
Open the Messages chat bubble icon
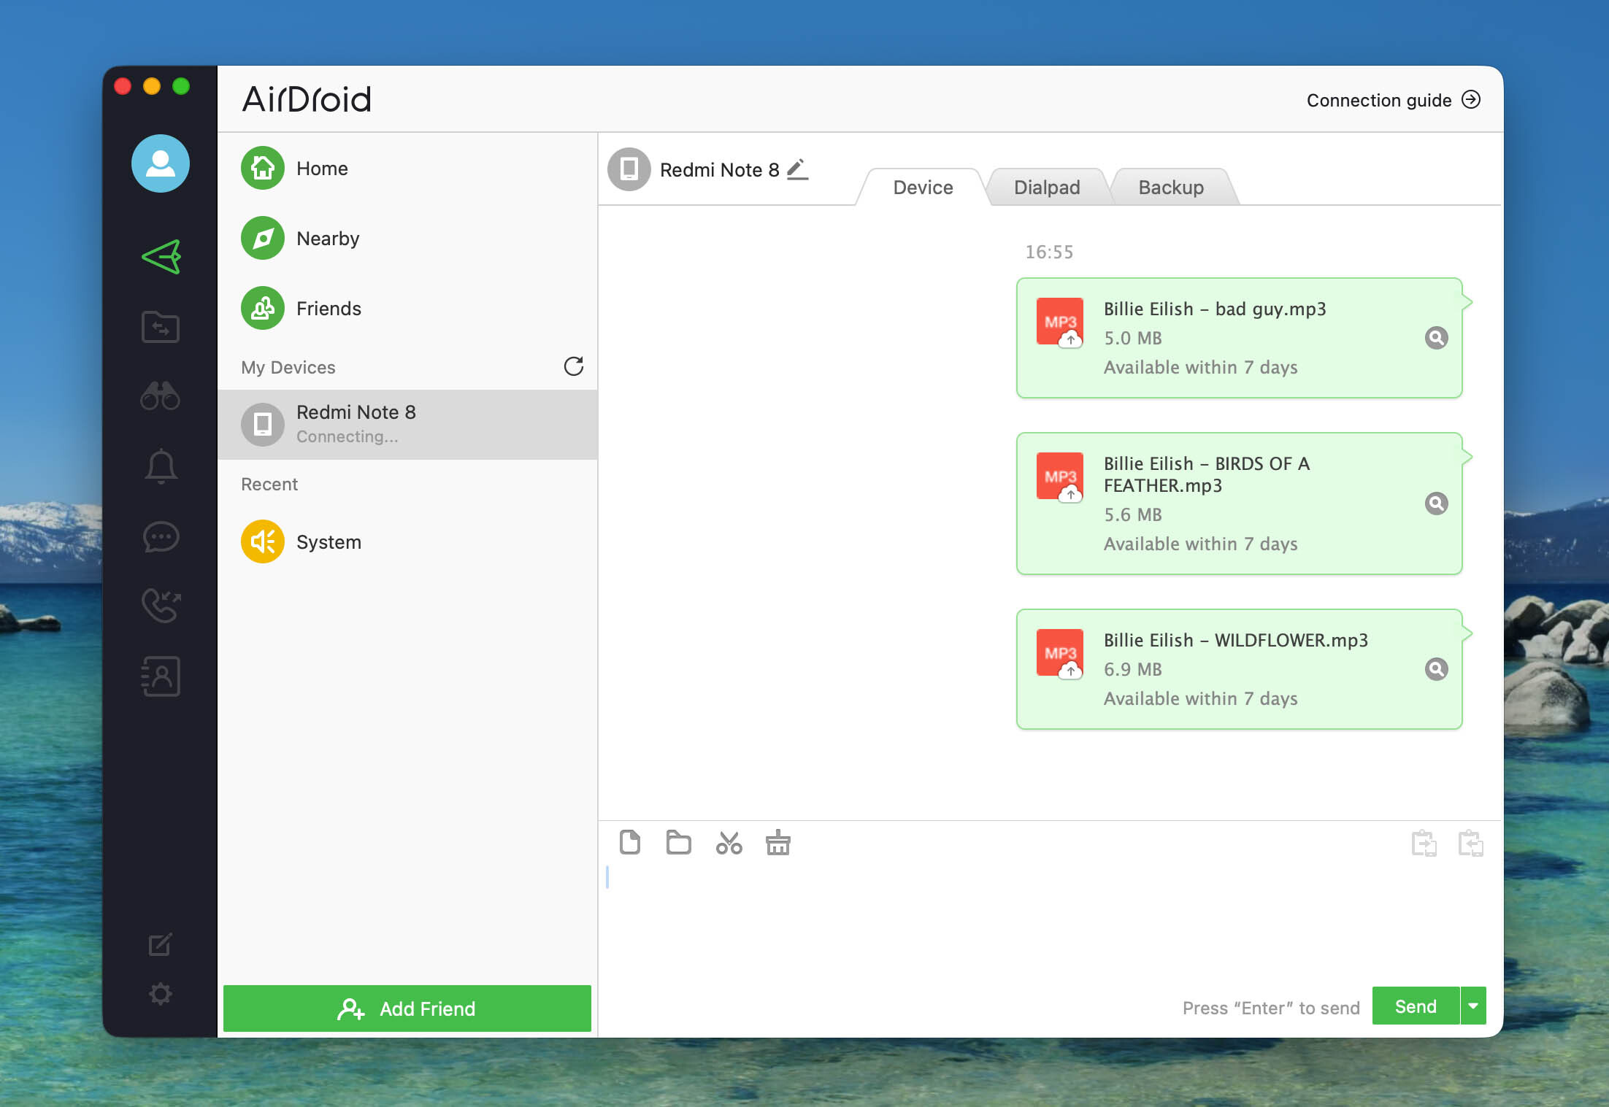[161, 536]
